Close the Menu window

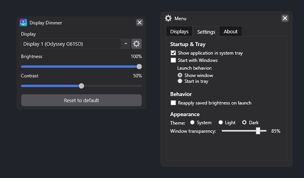[x=285, y=18]
